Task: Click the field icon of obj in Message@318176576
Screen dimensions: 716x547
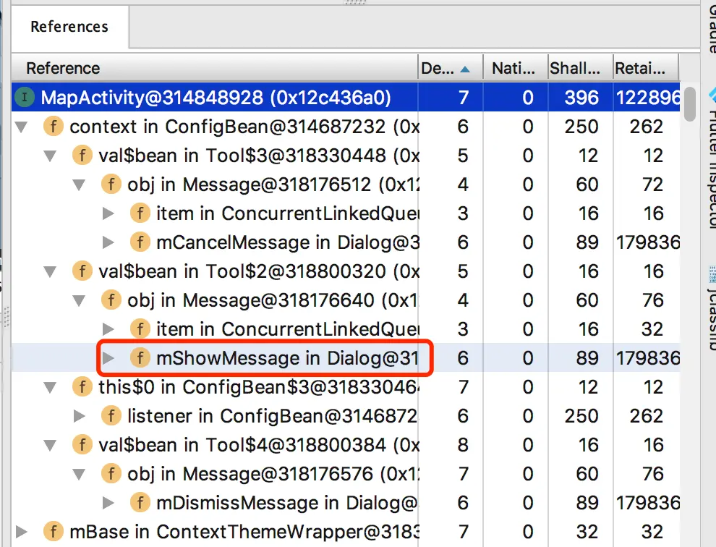Action: pos(111,473)
